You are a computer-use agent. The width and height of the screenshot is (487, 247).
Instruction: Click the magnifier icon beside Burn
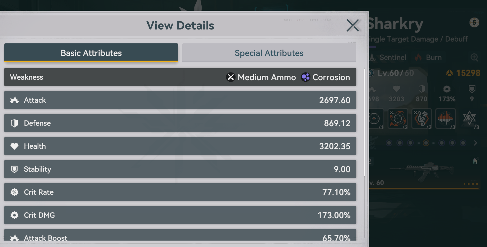pos(474,57)
